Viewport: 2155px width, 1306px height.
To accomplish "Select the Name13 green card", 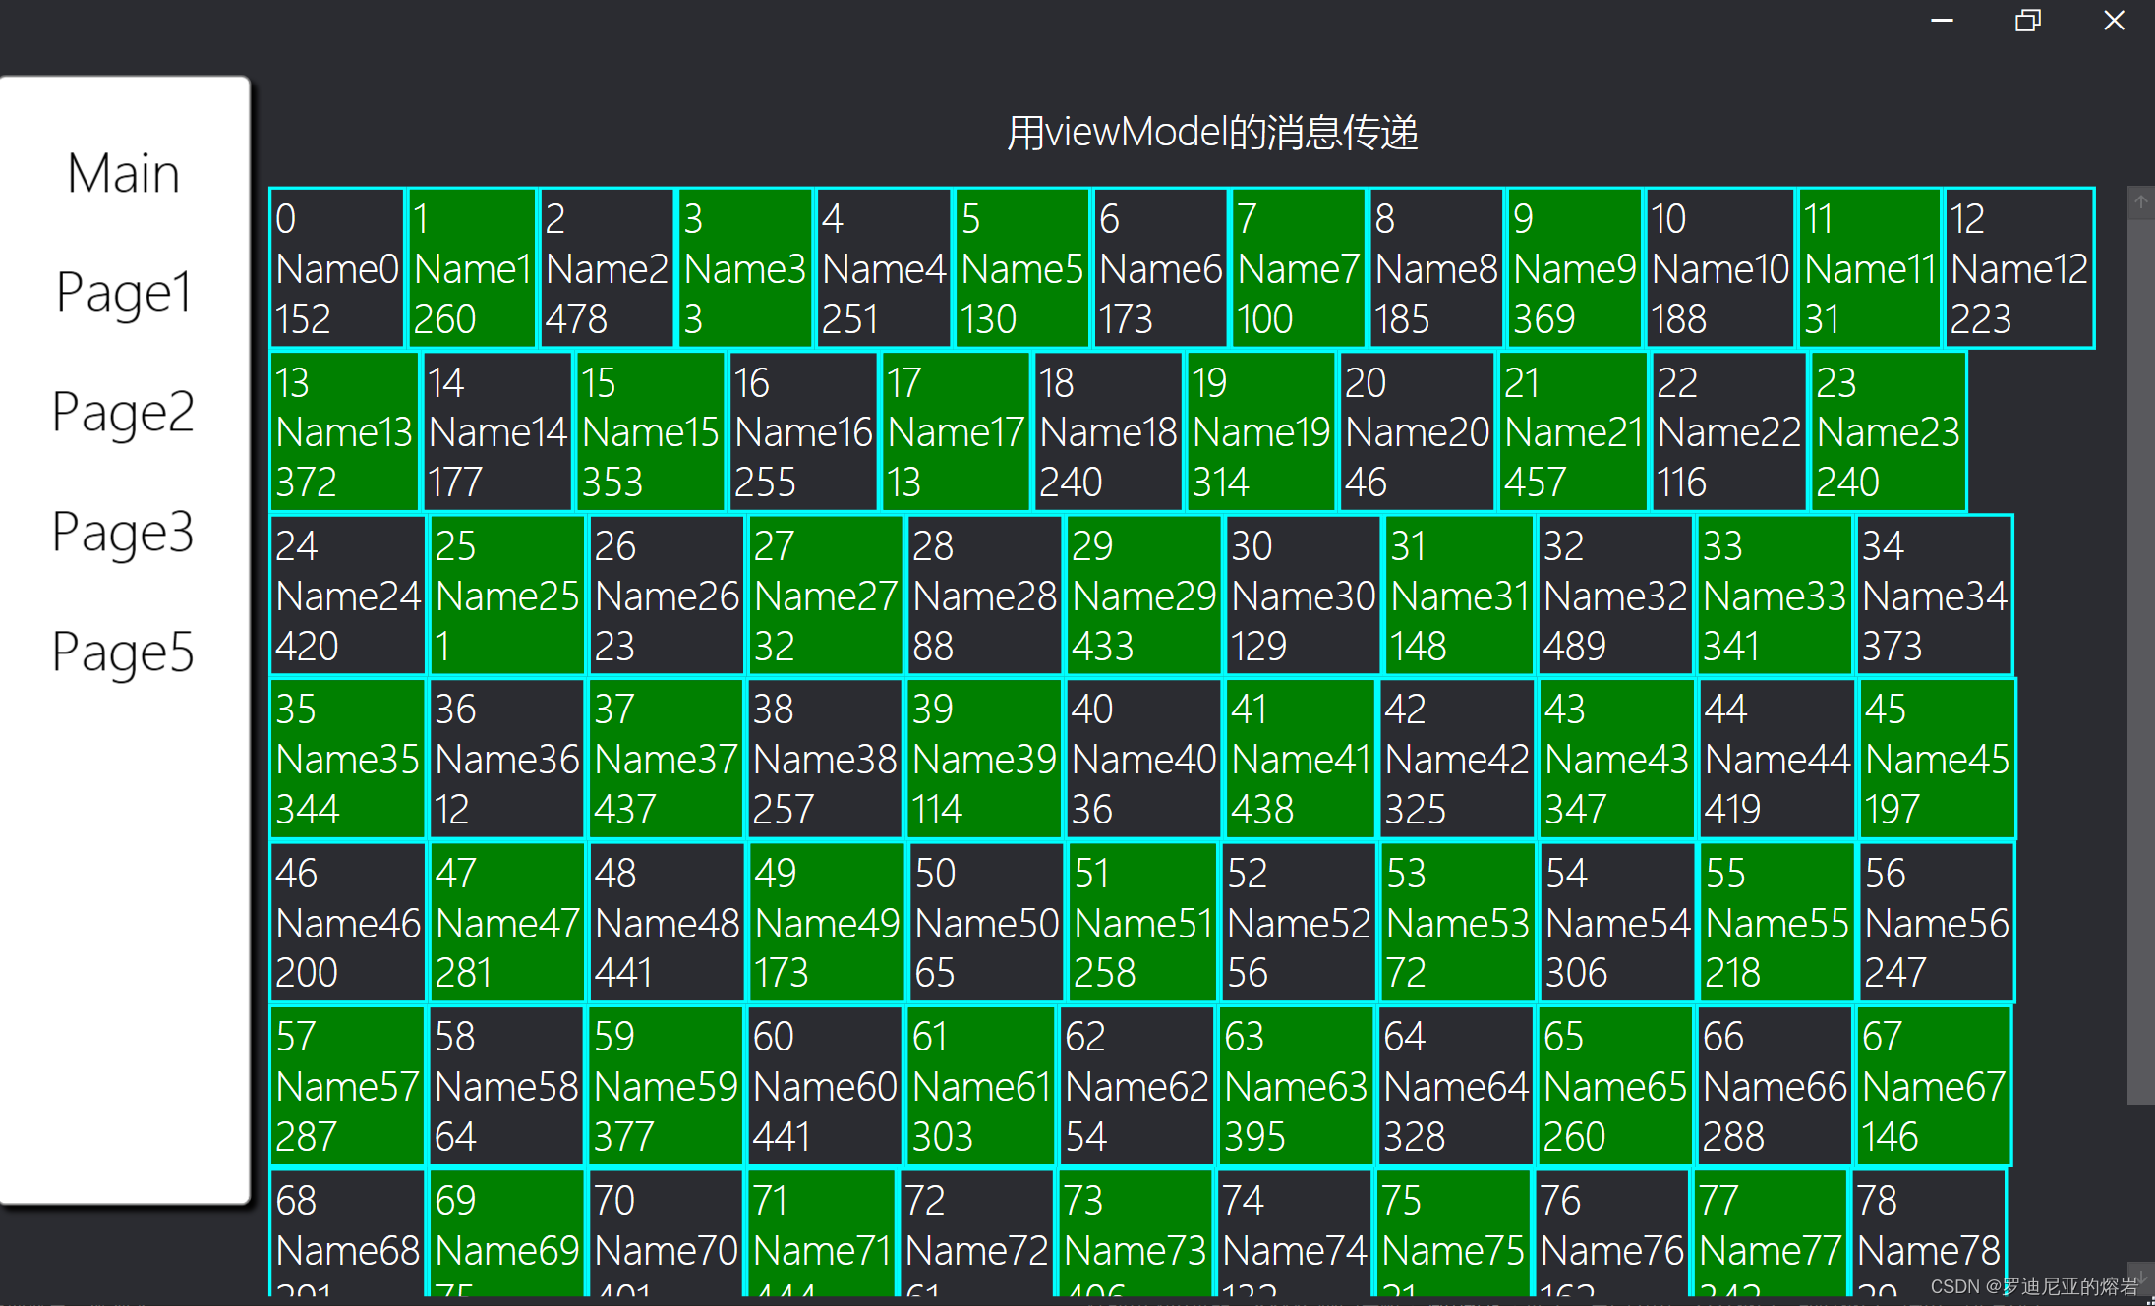I will point(344,431).
